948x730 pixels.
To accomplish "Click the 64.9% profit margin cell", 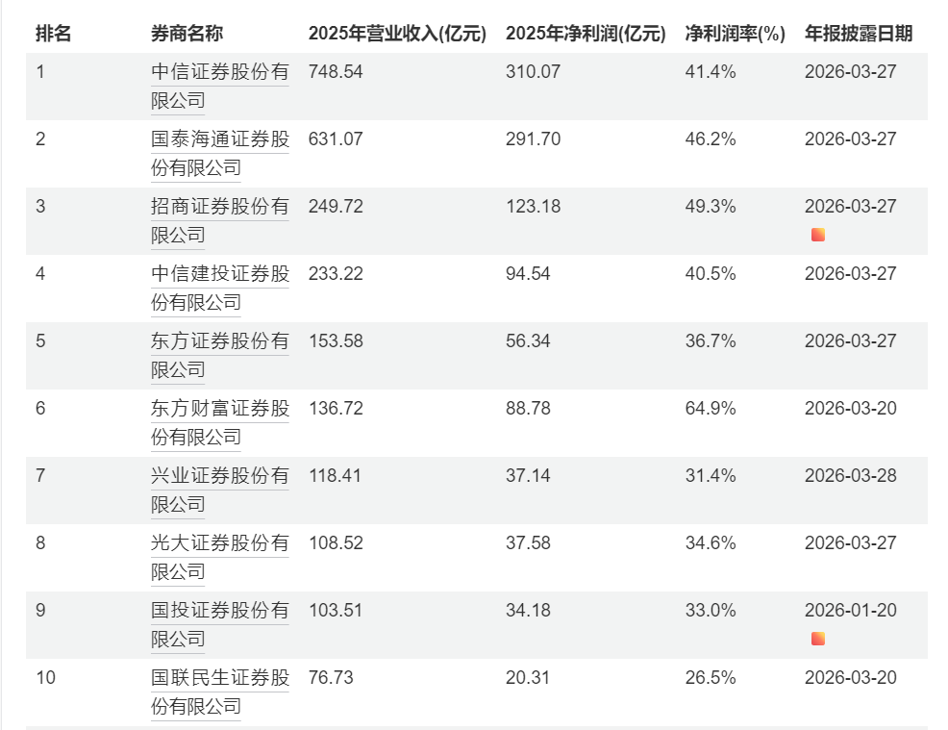I will click(x=711, y=409).
